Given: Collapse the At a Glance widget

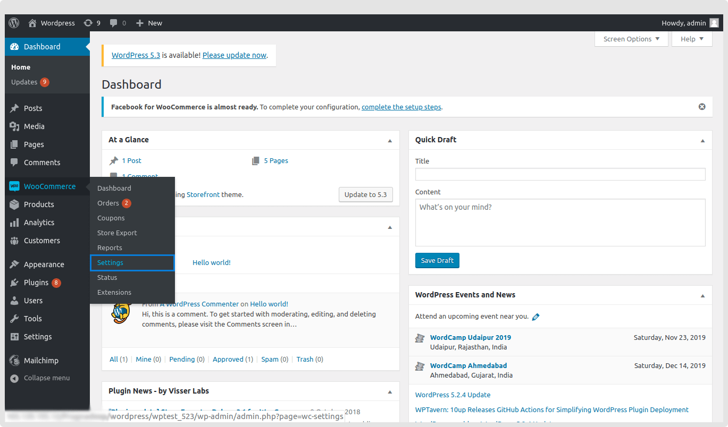Looking at the screenshot, I should [x=390, y=140].
